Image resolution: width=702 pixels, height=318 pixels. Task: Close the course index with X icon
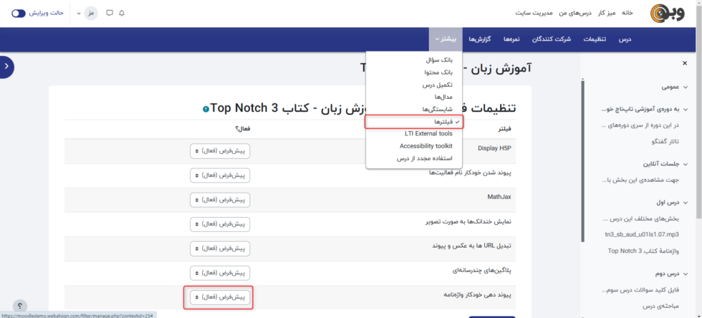(684, 63)
